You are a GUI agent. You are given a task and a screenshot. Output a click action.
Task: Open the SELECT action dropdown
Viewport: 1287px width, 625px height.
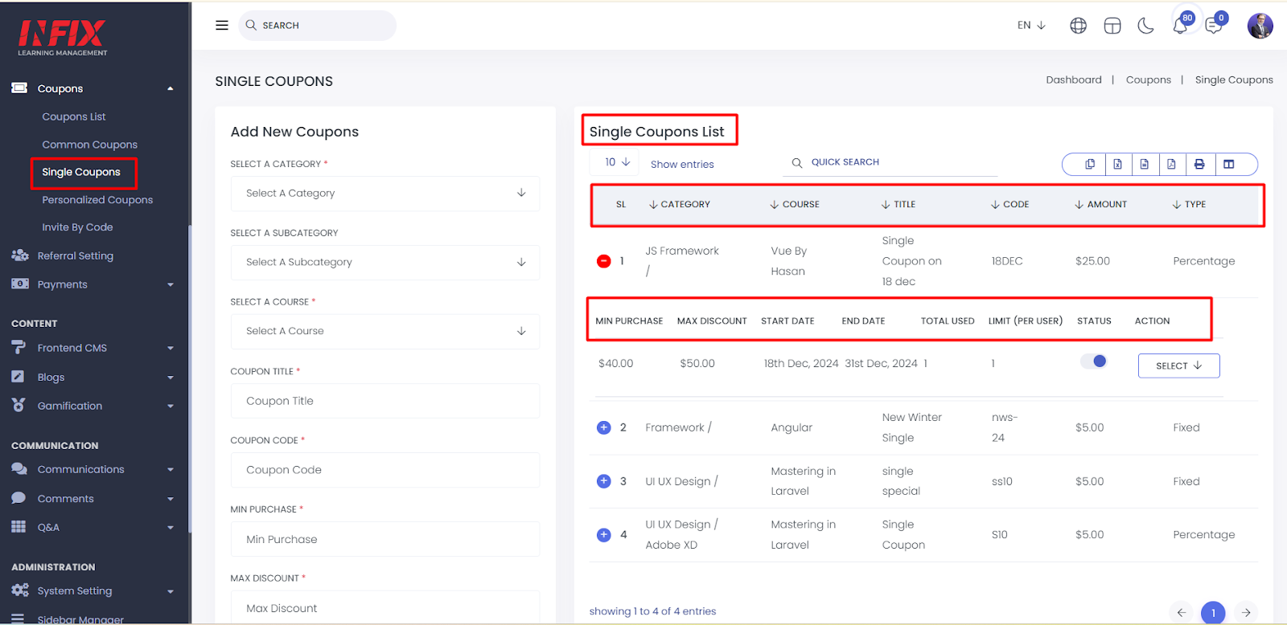pyautogui.click(x=1178, y=366)
